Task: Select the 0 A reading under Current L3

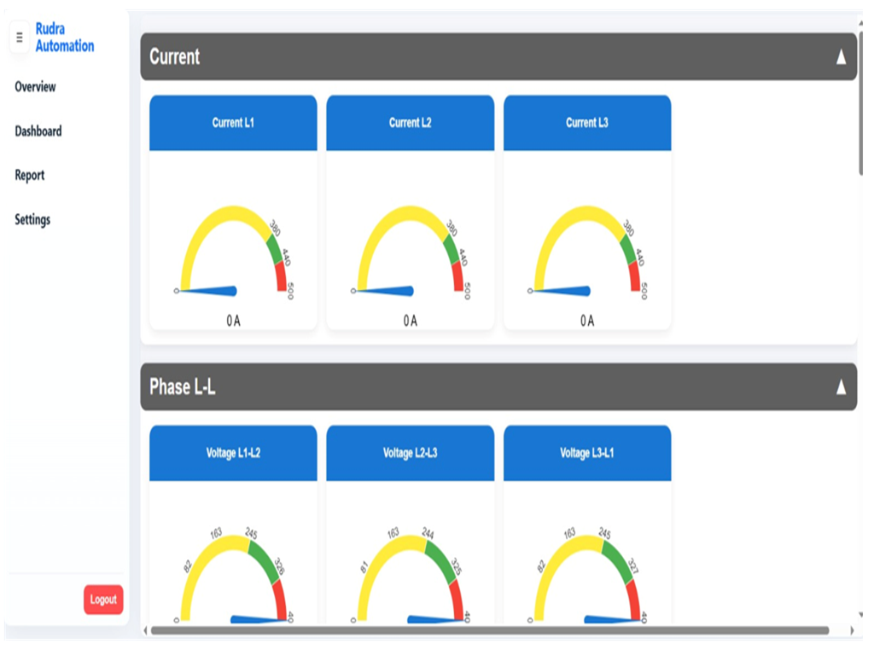Action: tap(587, 321)
